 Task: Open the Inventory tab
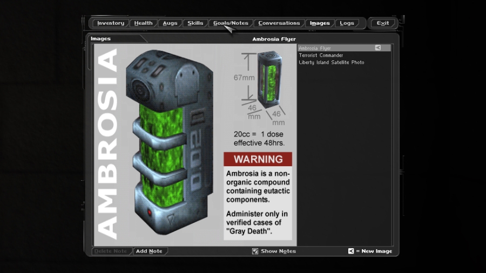tap(110, 23)
